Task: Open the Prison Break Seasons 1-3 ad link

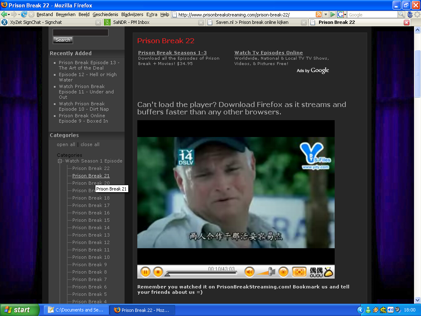Action: pyautogui.click(x=172, y=53)
